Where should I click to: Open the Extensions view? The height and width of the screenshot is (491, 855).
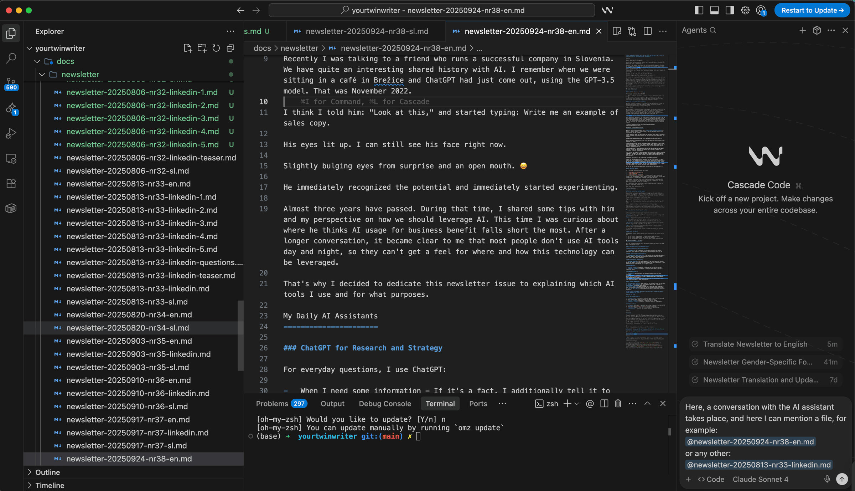tap(11, 184)
